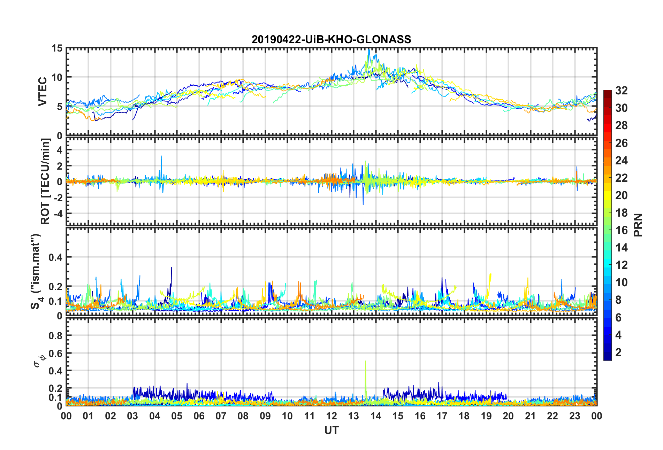The height and width of the screenshot is (450, 663).
Task: Click the S4 ("ism.mat") axis label
Action: [37, 272]
